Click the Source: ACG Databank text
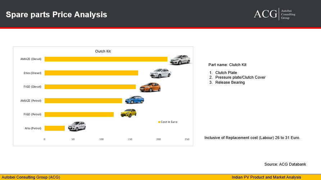The width and height of the screenshot is (321, 180). (x=285, y=164)
